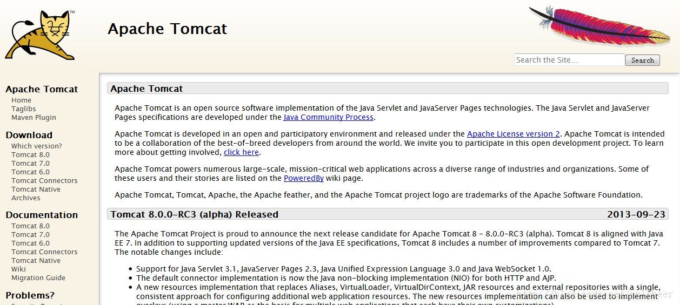Click the Apache feather logo
This screenshot has width=680, height=305.
pyautogui.click(x=598, y=26)
